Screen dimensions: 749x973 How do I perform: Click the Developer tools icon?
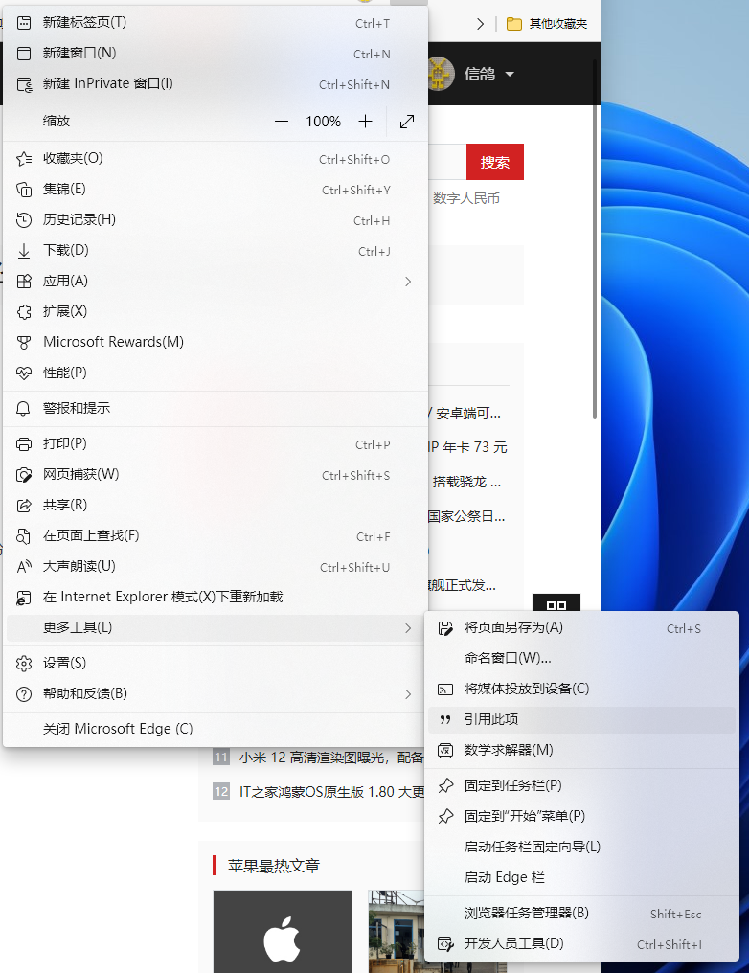pos(445,944)
